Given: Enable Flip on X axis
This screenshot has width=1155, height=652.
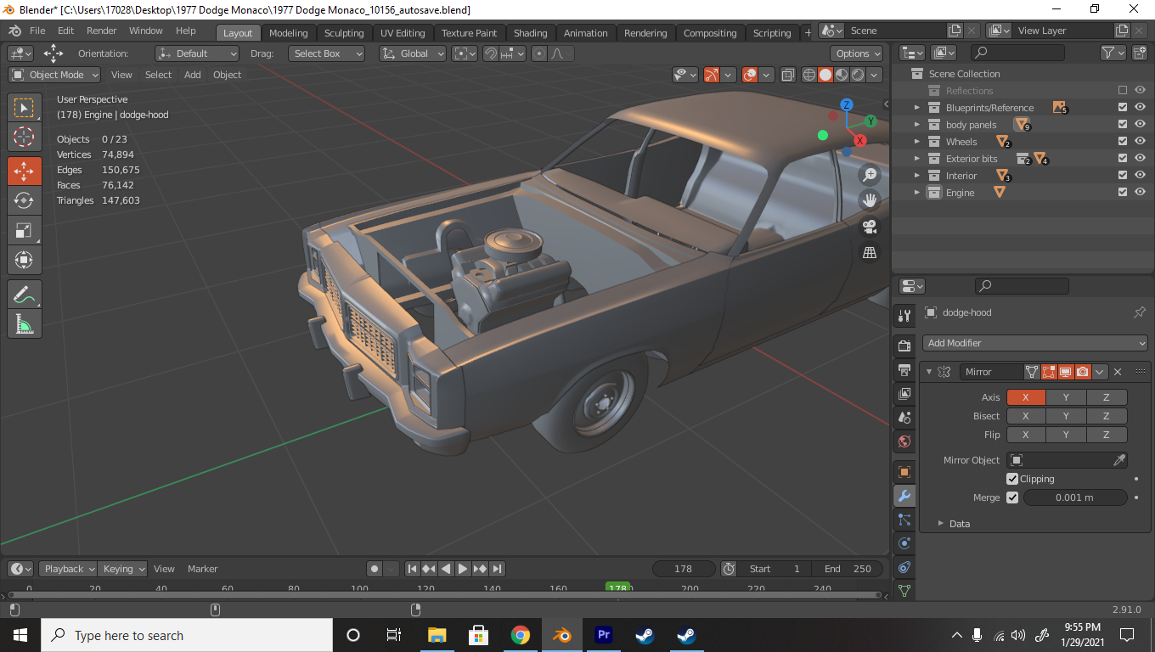Looking at the screenshot, I should [x=1026, y=435].
